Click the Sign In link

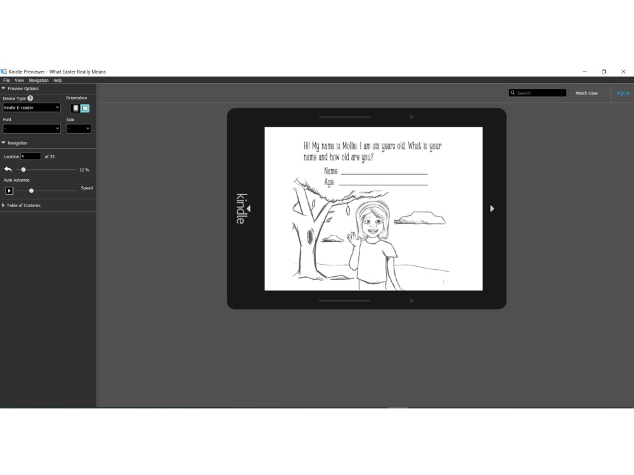(623, 93)
